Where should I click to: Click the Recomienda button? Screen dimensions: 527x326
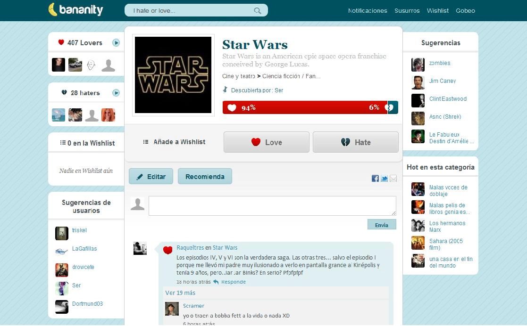pos(205,176)
